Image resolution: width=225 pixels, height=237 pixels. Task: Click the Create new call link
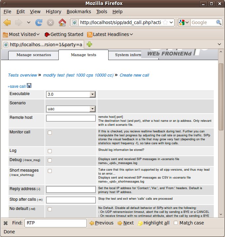pos(134,75)
